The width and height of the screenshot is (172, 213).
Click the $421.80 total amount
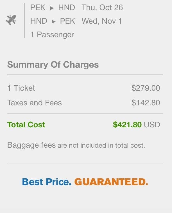127,125
